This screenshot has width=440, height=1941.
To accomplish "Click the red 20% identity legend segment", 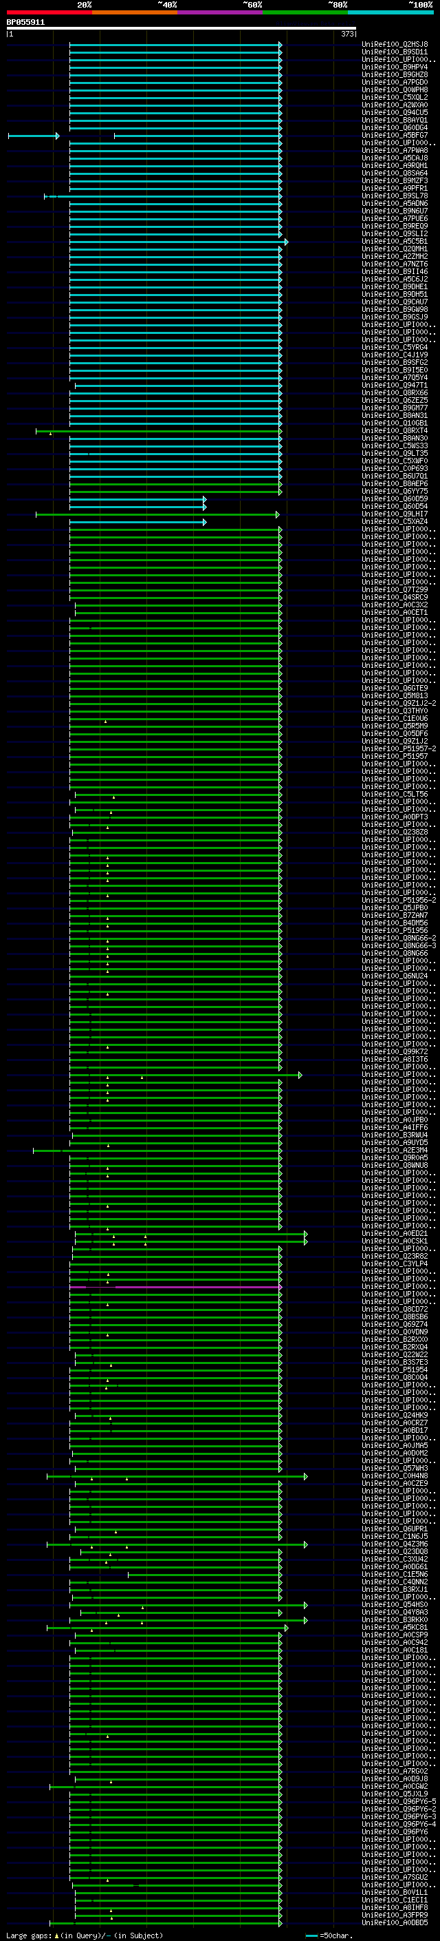I will click(x=49, y=12).
